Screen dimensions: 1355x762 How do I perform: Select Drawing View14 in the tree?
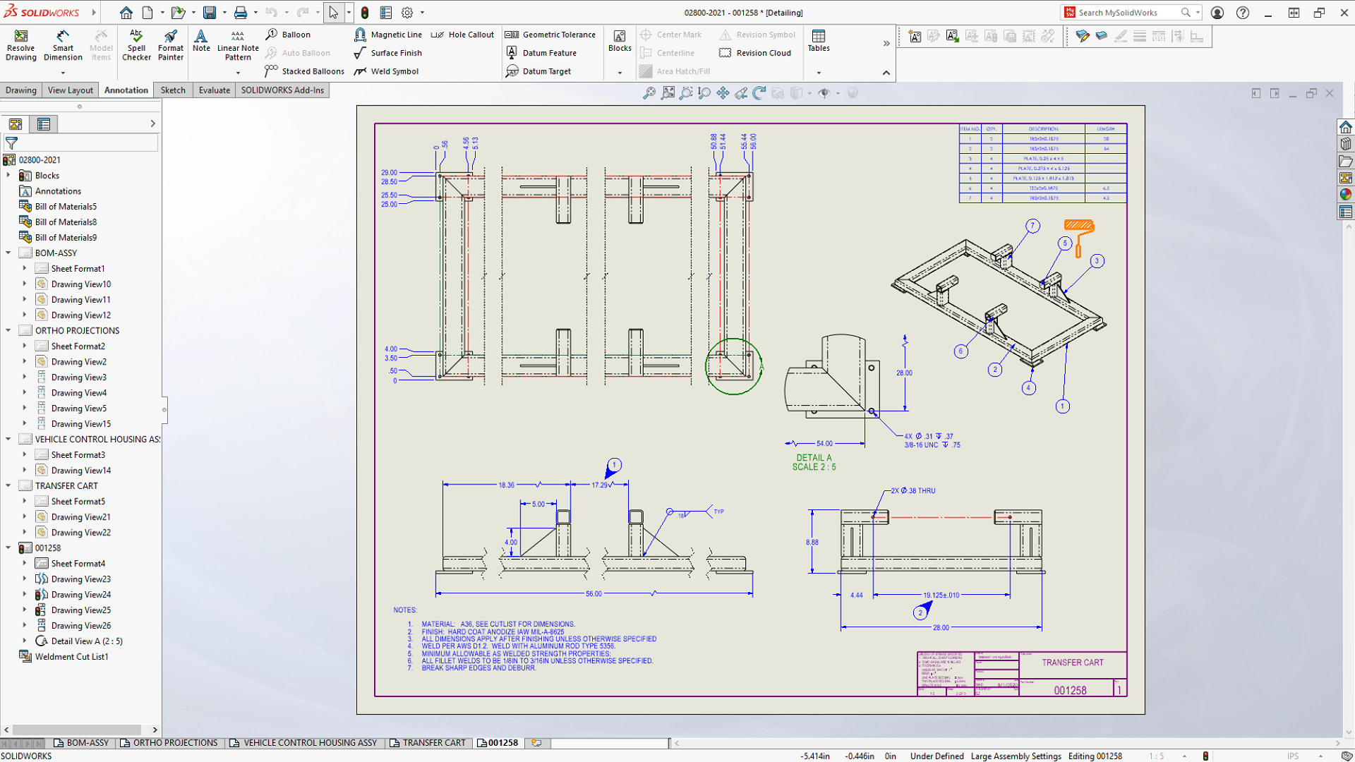(80, 471)
